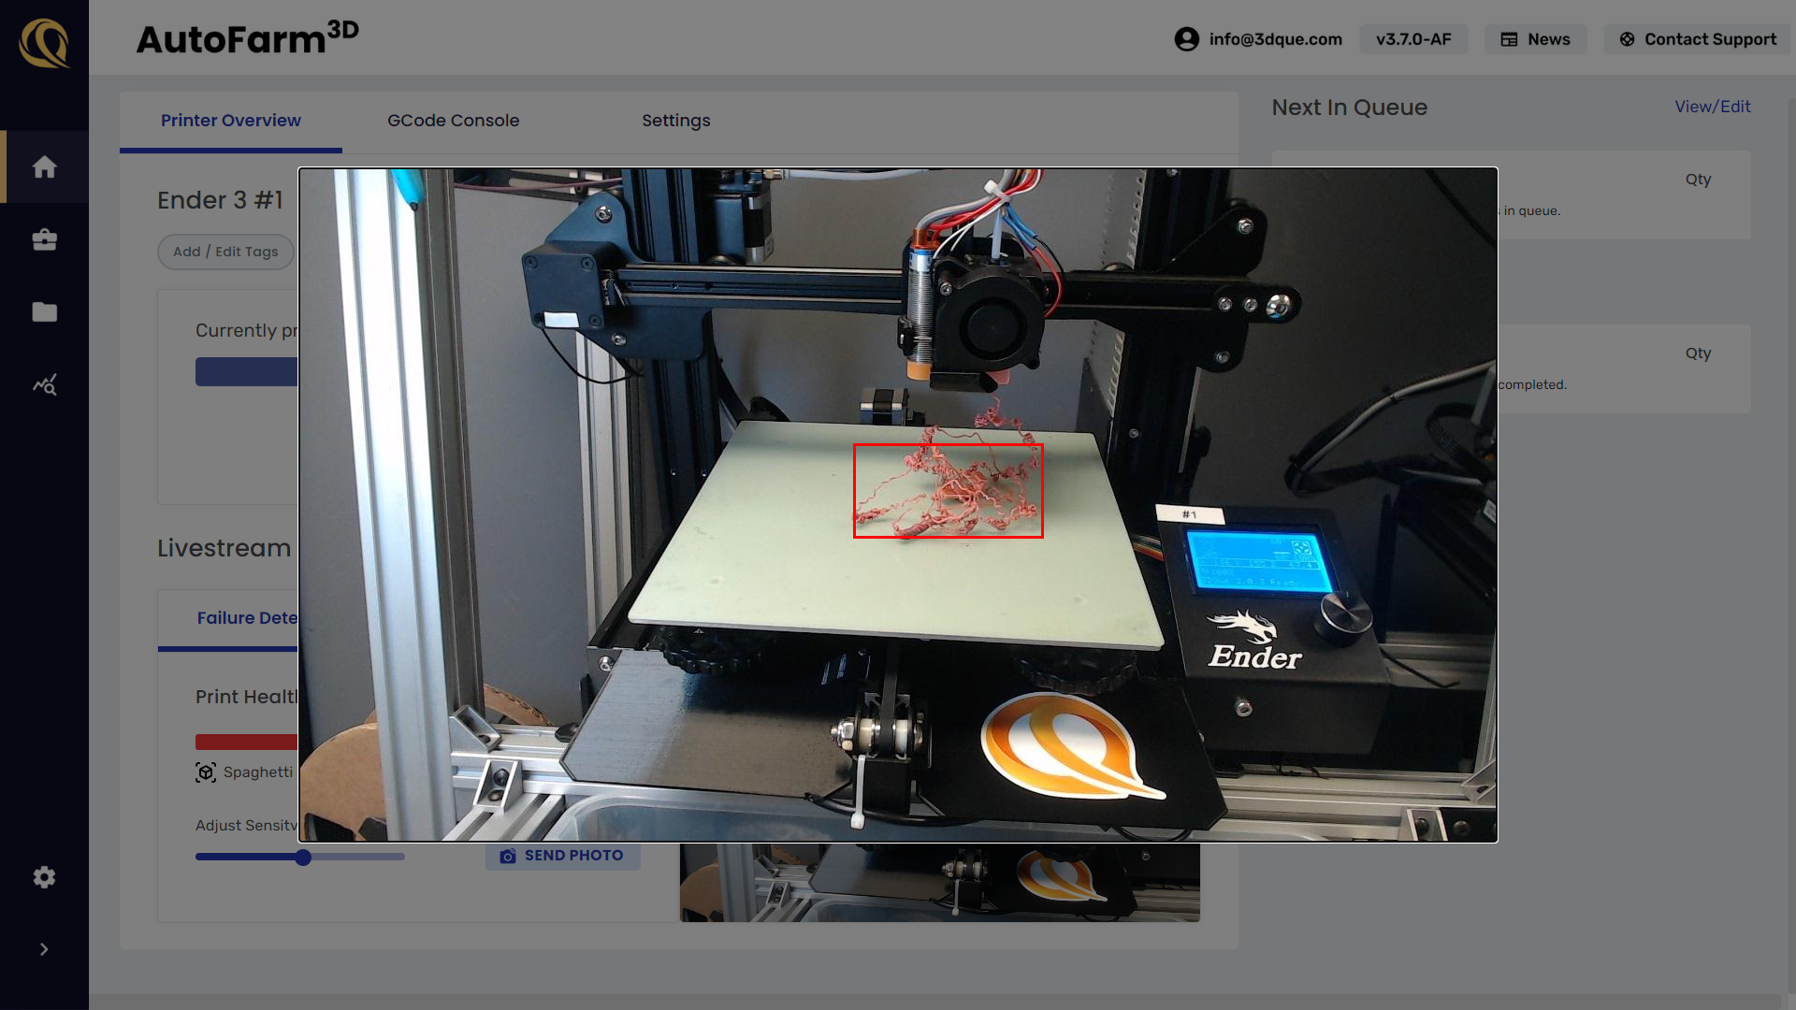
Task: Open the Failure Detection tab
Action: pos(246,617)
